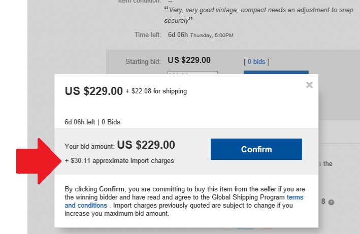Click the gray question mark help icon
The width and height of the screenshot is (360, 234).
click(x=331, y=203)
